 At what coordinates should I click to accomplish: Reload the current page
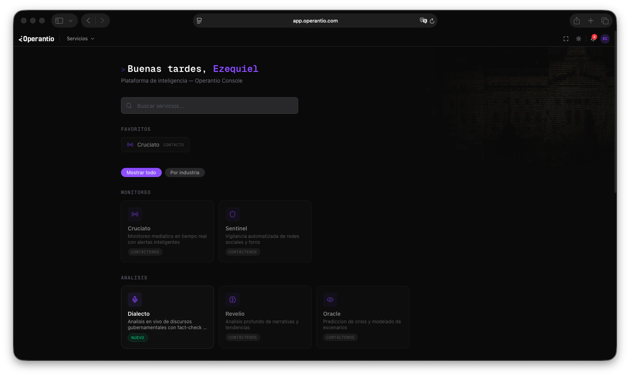[432, 21]
